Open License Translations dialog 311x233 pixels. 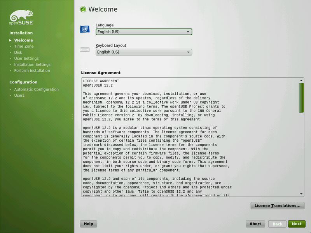click(x=278, y=206)
